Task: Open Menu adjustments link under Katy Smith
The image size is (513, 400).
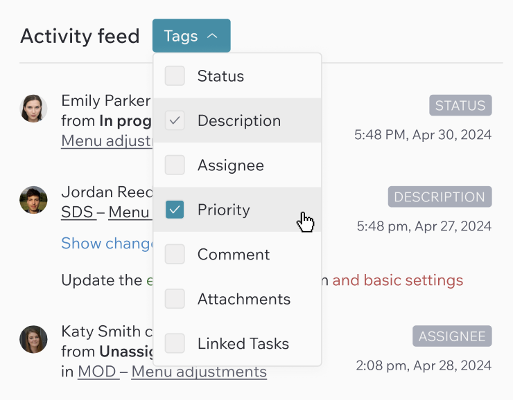Action: point(199,372)
